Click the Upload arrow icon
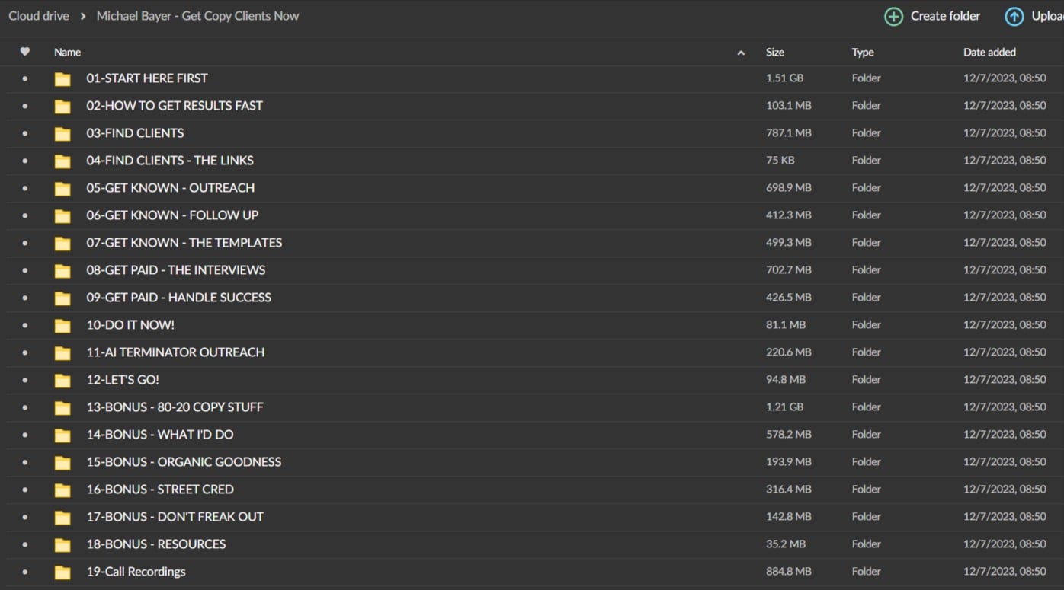1064x590 pixels. [1014, 16]
